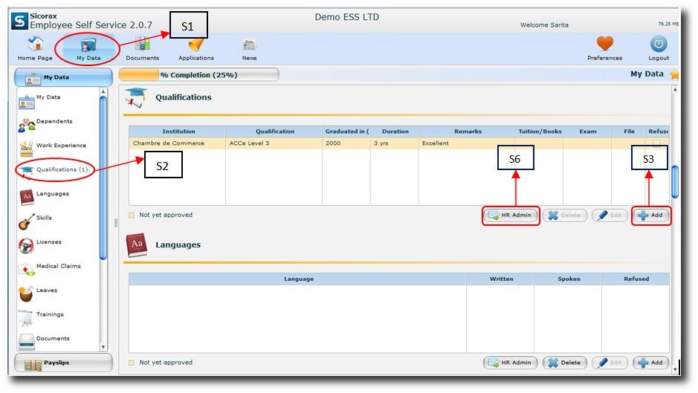Click HR Admin button under Qualifications

(x=510, y=215)
